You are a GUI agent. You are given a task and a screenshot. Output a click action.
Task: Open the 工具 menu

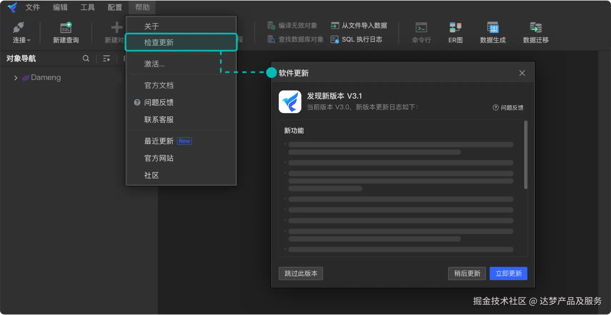(88, 7)
